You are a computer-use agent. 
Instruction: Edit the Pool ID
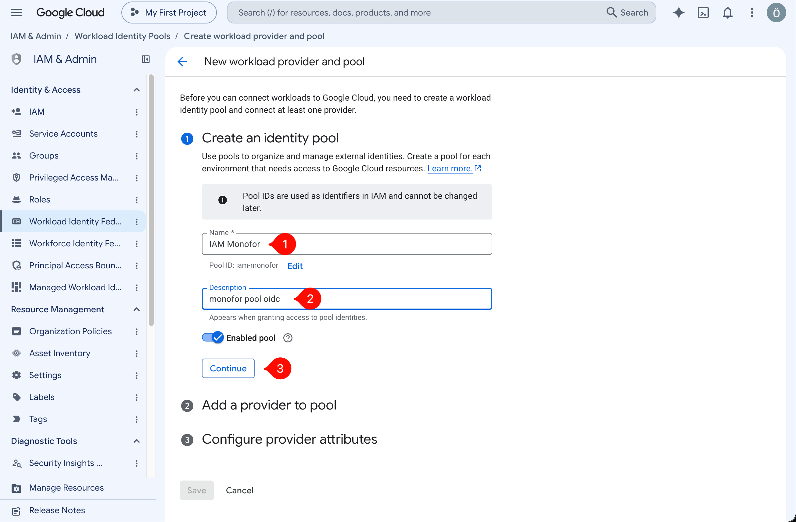tap(295, 266)
